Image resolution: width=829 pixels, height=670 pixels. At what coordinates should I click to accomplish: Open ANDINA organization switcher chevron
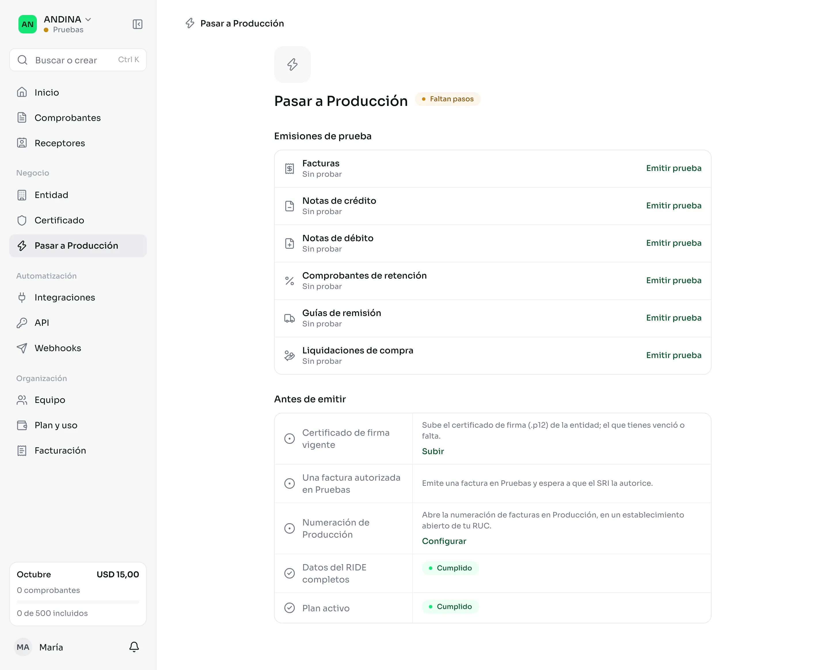(88, 19)
